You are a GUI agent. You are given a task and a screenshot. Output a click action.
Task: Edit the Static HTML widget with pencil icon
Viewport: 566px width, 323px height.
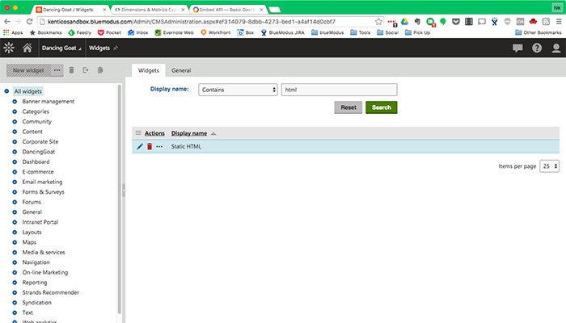point(140,146)
